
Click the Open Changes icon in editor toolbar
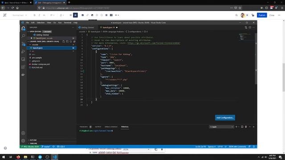point(246,28)
